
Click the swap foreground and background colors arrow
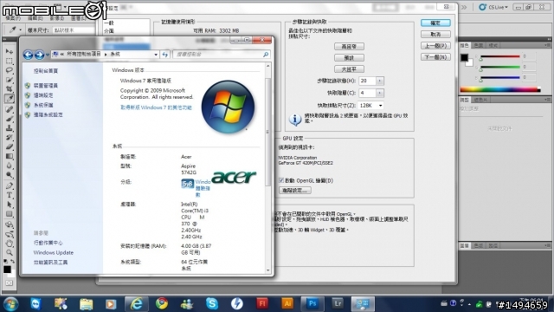click(12, 261)
